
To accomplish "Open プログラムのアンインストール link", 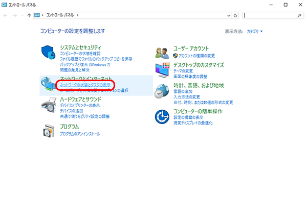I will [80, 134].
